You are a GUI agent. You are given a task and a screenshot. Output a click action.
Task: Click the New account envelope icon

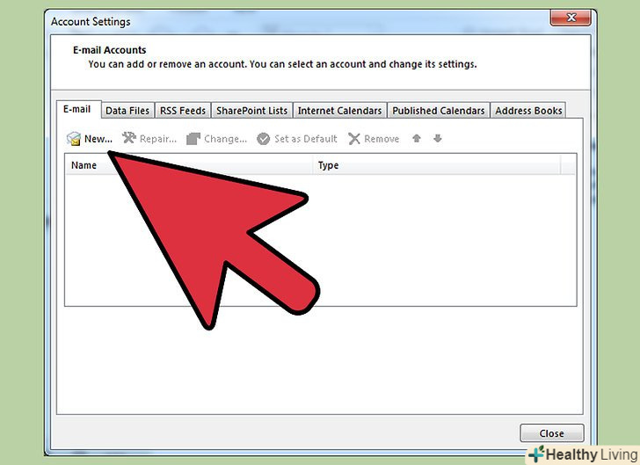tap(74, 139)
